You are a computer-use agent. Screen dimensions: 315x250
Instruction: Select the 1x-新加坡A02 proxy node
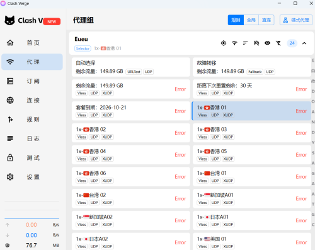coord(130,220)
